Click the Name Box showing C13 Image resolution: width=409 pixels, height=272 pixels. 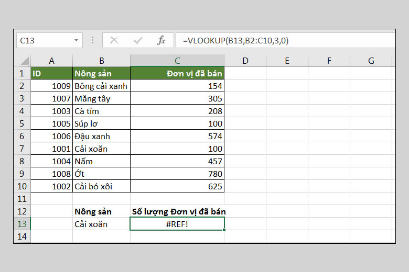50,40
